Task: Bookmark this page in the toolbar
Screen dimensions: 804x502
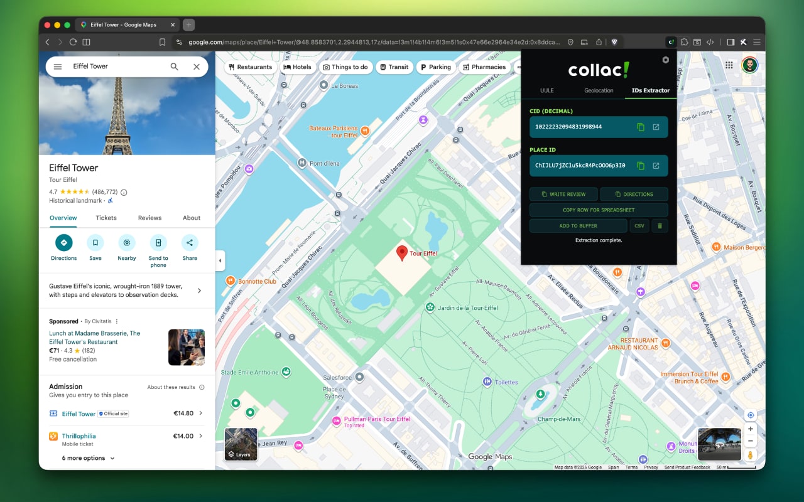Action: point(162,42)
